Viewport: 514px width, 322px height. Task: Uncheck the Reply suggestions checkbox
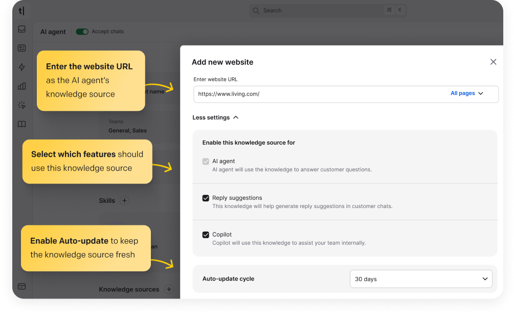coord(206,198)
